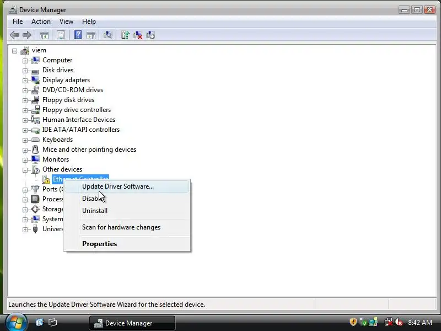This screenshot has width=441, height=331.
Task: Click the Display adapters category icon
Action: point(35,80)
